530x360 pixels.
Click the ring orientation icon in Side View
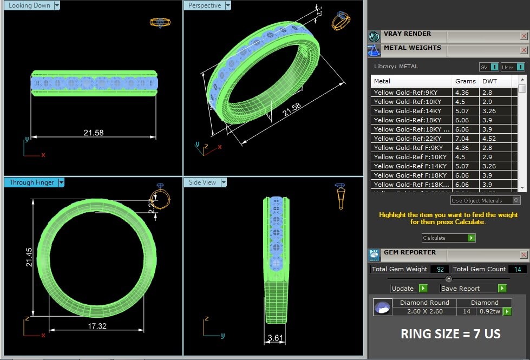341,197
